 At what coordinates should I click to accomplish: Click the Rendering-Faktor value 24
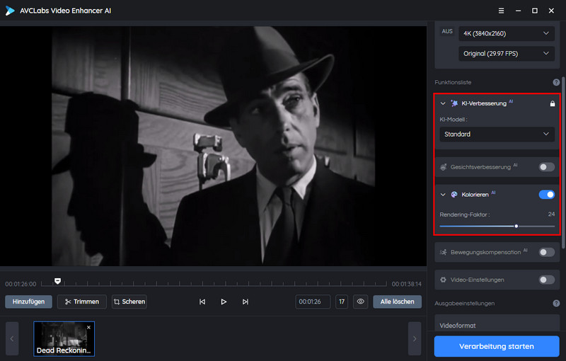(x=551, y=214)
